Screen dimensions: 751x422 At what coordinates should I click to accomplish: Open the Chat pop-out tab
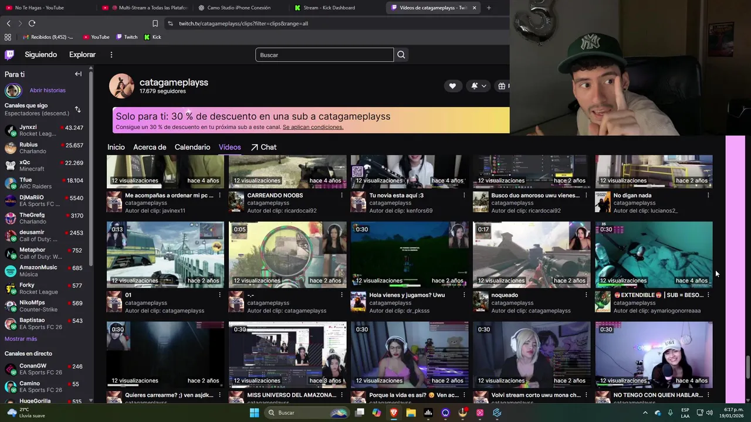click(263, 147)
